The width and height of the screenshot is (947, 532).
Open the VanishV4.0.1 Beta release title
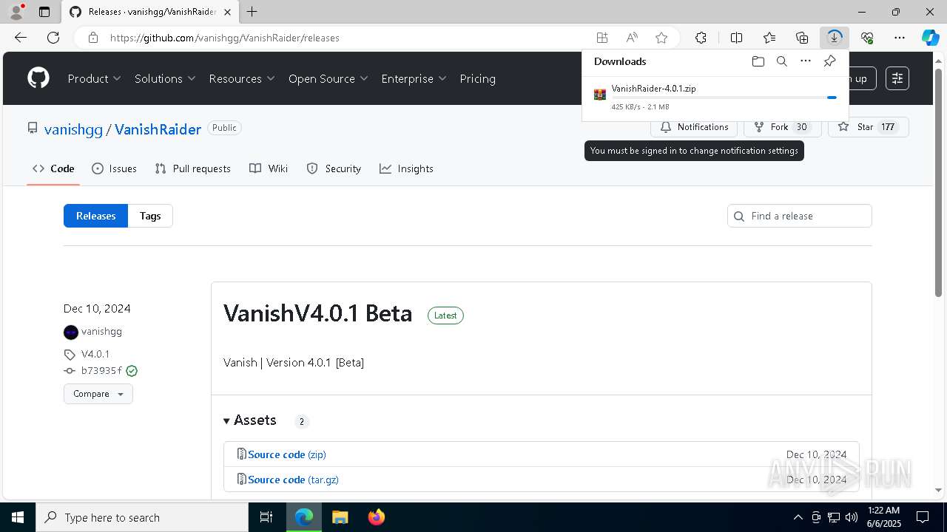(318, 313)
